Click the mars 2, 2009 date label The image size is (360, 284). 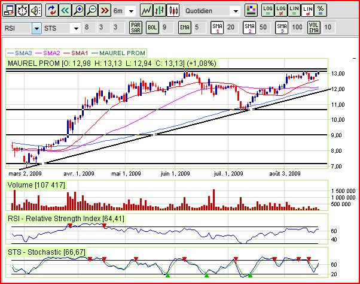[25, 174]
